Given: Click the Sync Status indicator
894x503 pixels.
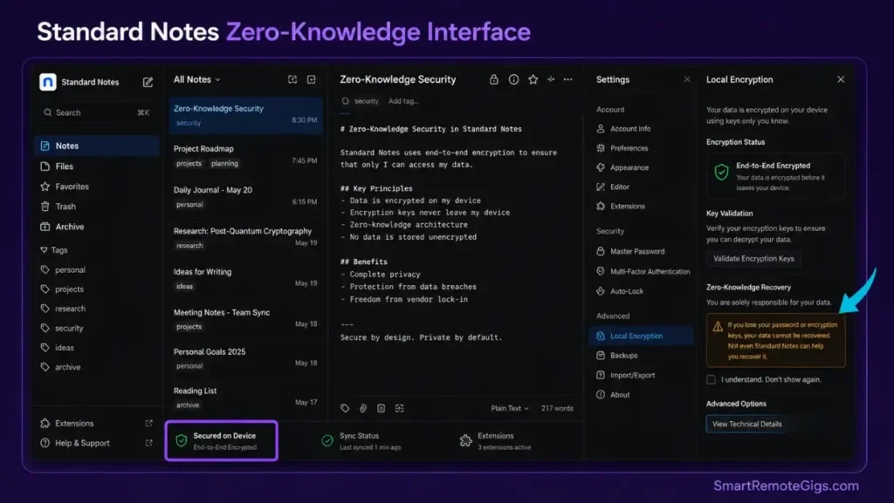Looking at the screenshot, I should pyautogui.click(x=361, y=441).
